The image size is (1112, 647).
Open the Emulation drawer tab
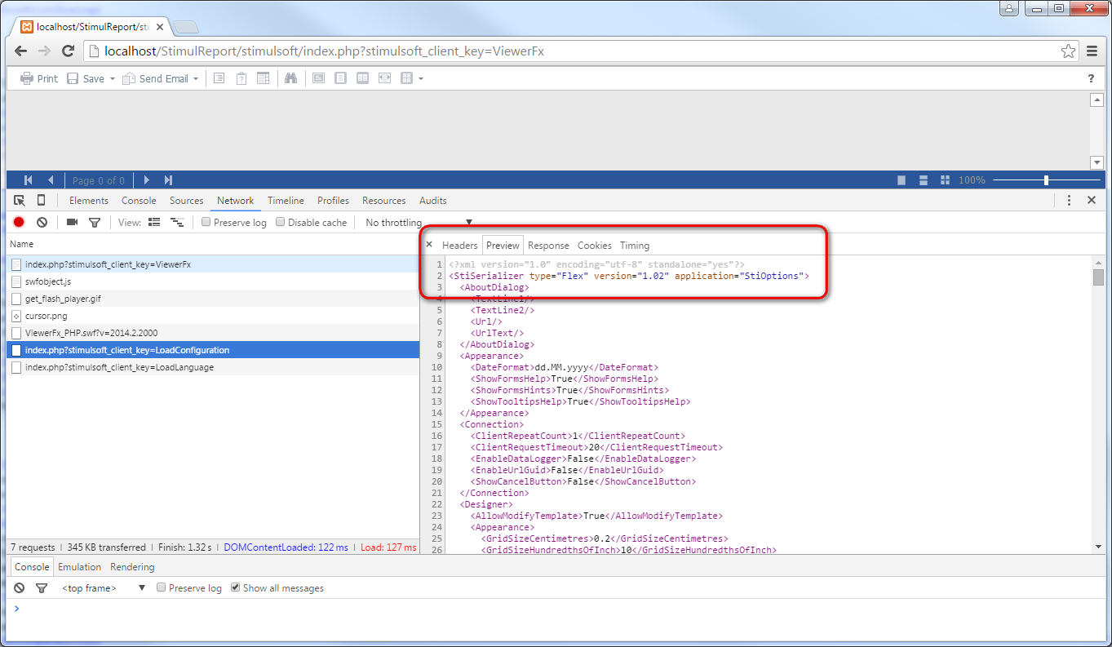80,567
